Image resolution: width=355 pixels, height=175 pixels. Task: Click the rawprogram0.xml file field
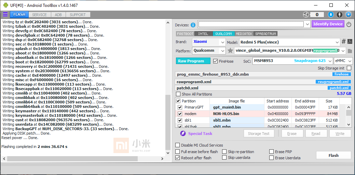pos(263,82)
